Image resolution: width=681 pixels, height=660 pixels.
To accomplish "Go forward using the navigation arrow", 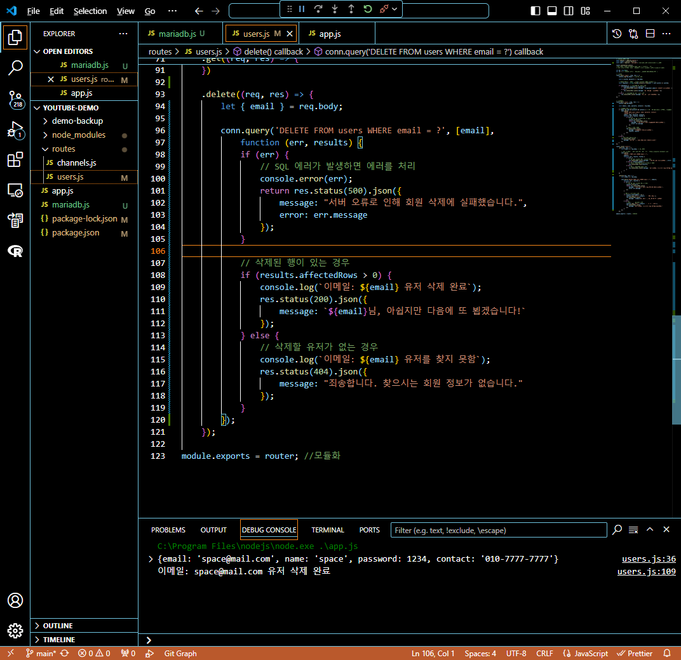I will pyautogui.click(x=215, y=11).
